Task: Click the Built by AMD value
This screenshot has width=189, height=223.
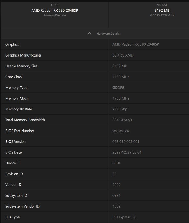Action: tap(123, 55)
